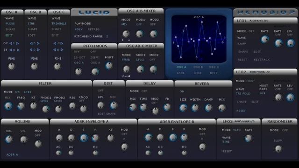Increase OSC A octave with right arrow

coord(18,43)
